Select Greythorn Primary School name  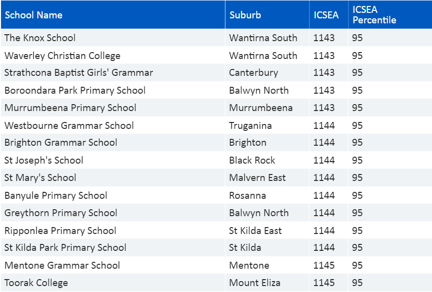click(61, 213)
